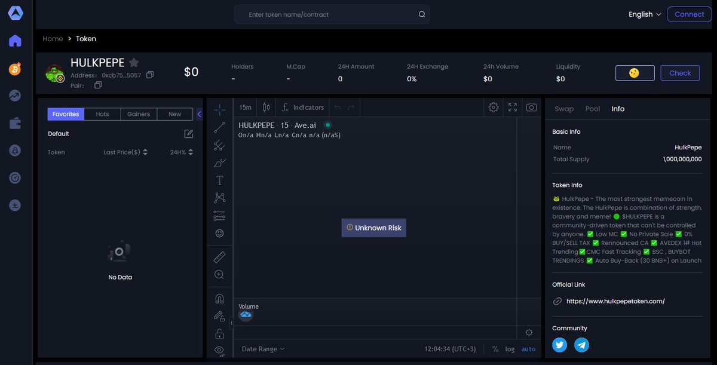Click the thinking emoji button
Viewport: 717px width, 365px height.
635,73
